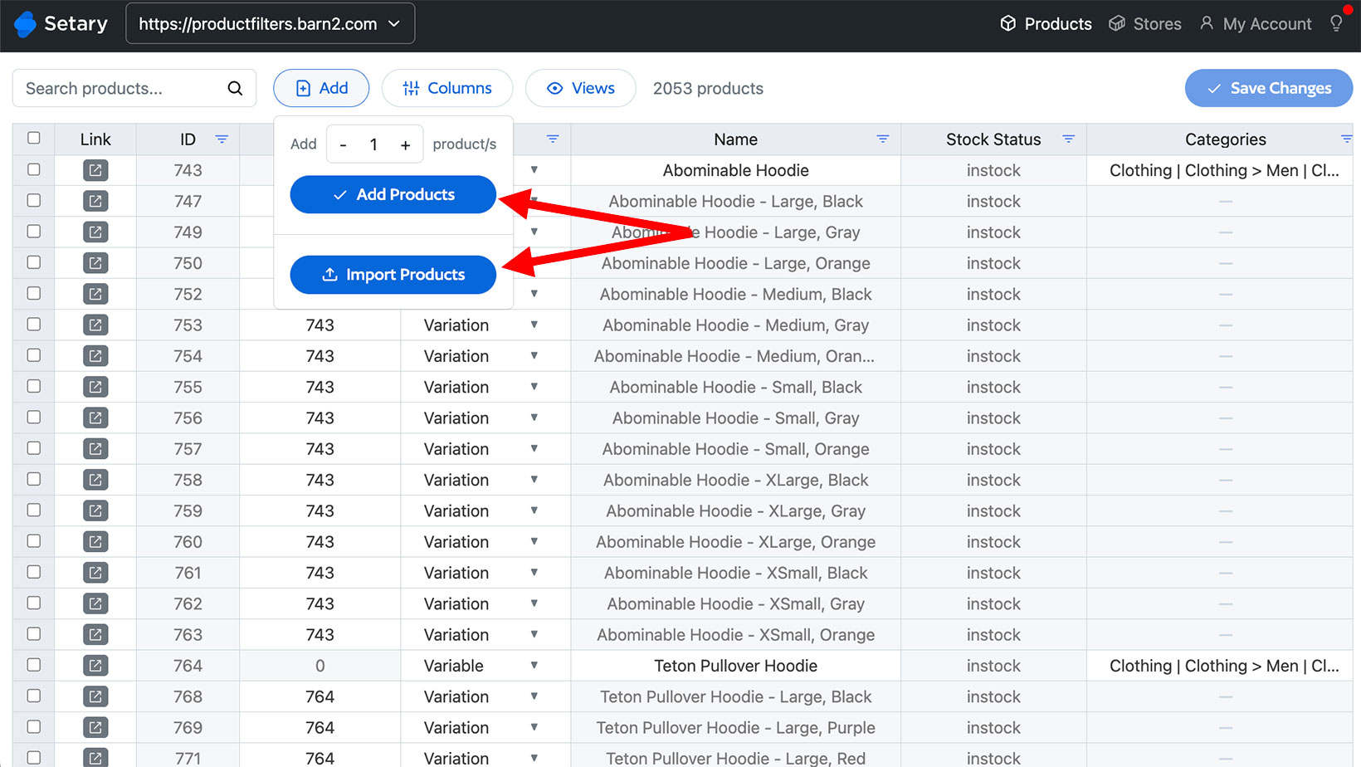Image resolution: width=1361 pixels, height=767 pixels.
Task: Click the Categories column filter icon
Action: [x=1346, y=139]
